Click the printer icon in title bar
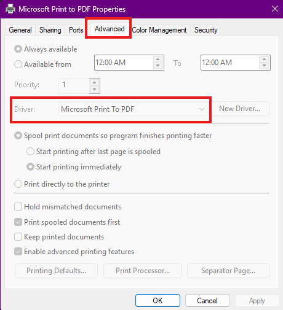The height and width of the screenshot is (310, 283). 10,9
